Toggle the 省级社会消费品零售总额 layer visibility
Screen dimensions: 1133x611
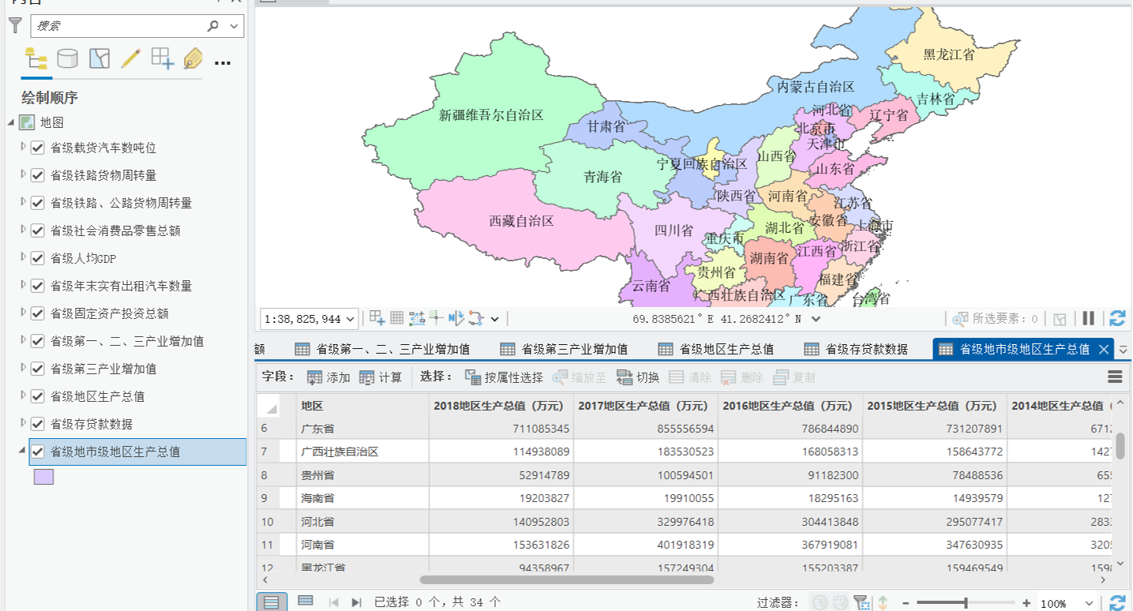click(37, 231)
